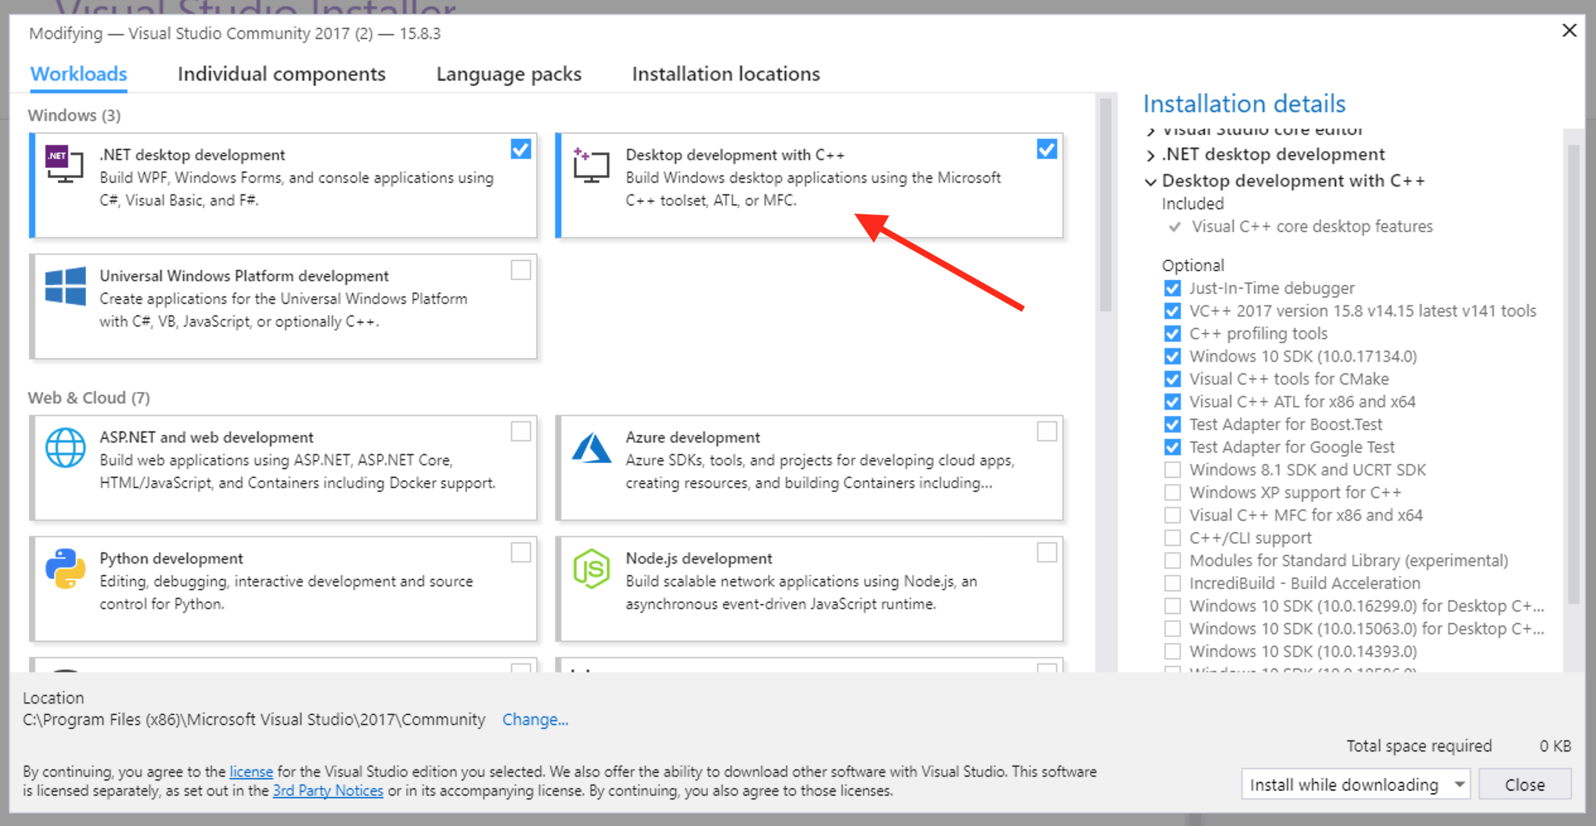Click the Close button
The height and width of the screenshot is (826, 1596).
(x=1525, y=784)
